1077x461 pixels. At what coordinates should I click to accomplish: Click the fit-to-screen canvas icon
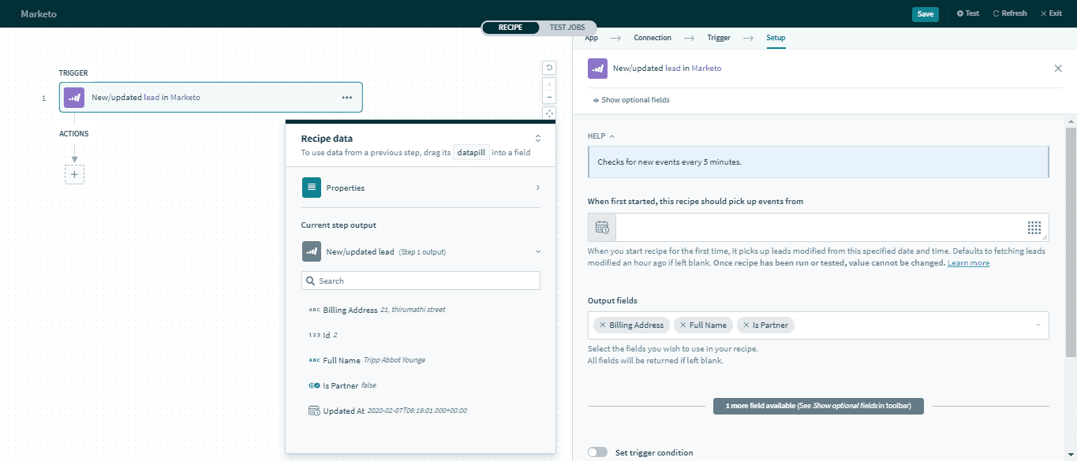(549, 113)
